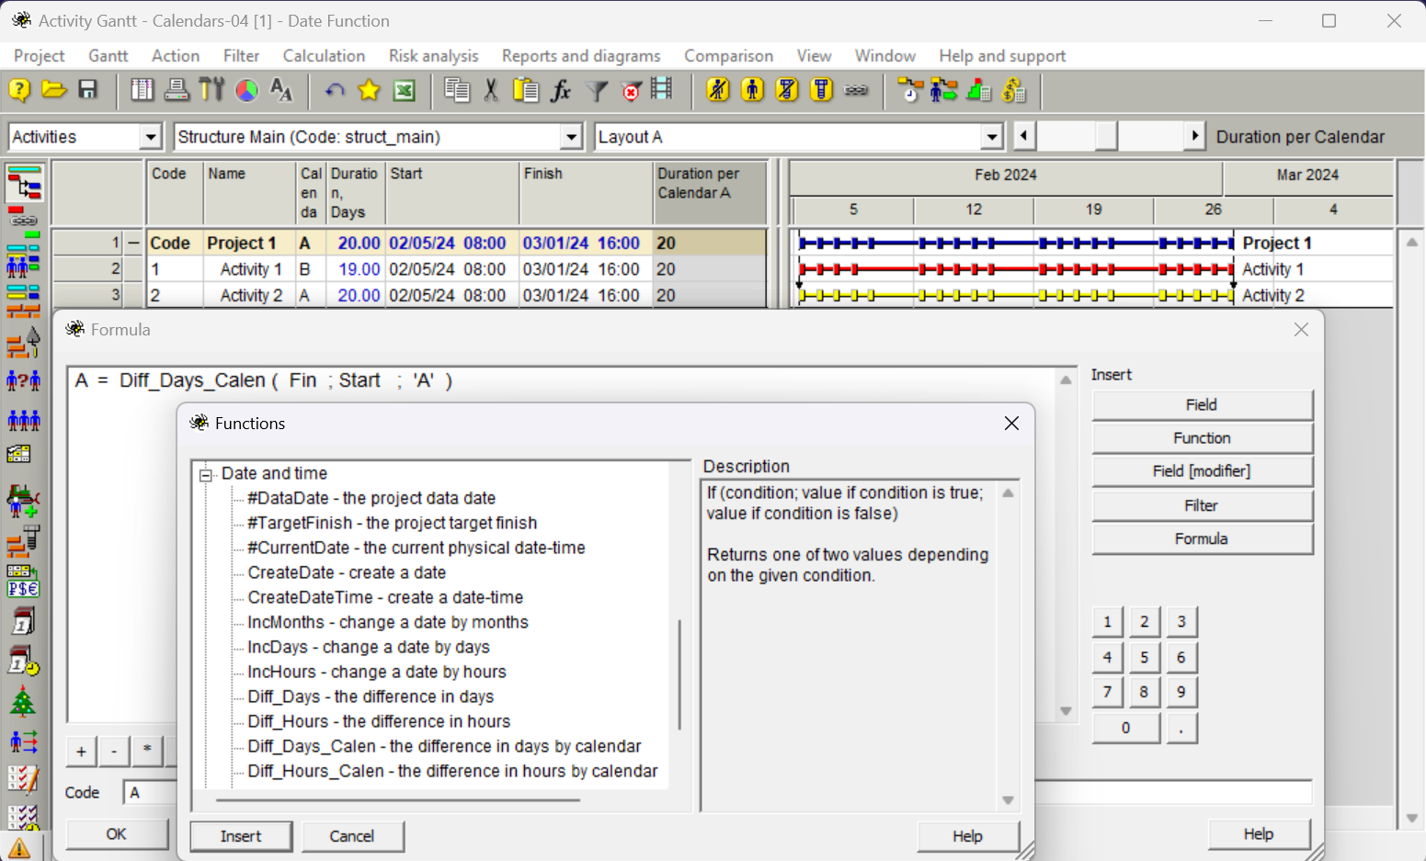Select Diff_Hours function in the list

point(379,721)
